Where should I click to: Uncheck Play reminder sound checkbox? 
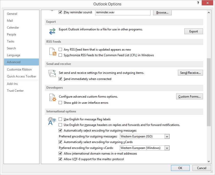coord(60,12)
